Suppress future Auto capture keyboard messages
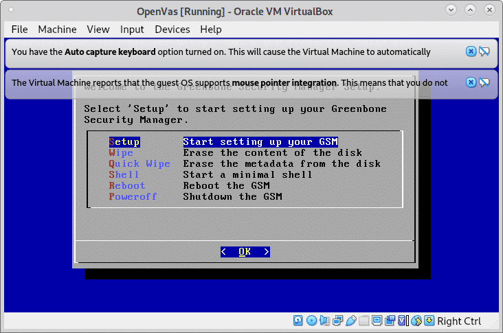Viewport: 503px width, 333px height. click(x=484, y=51)
